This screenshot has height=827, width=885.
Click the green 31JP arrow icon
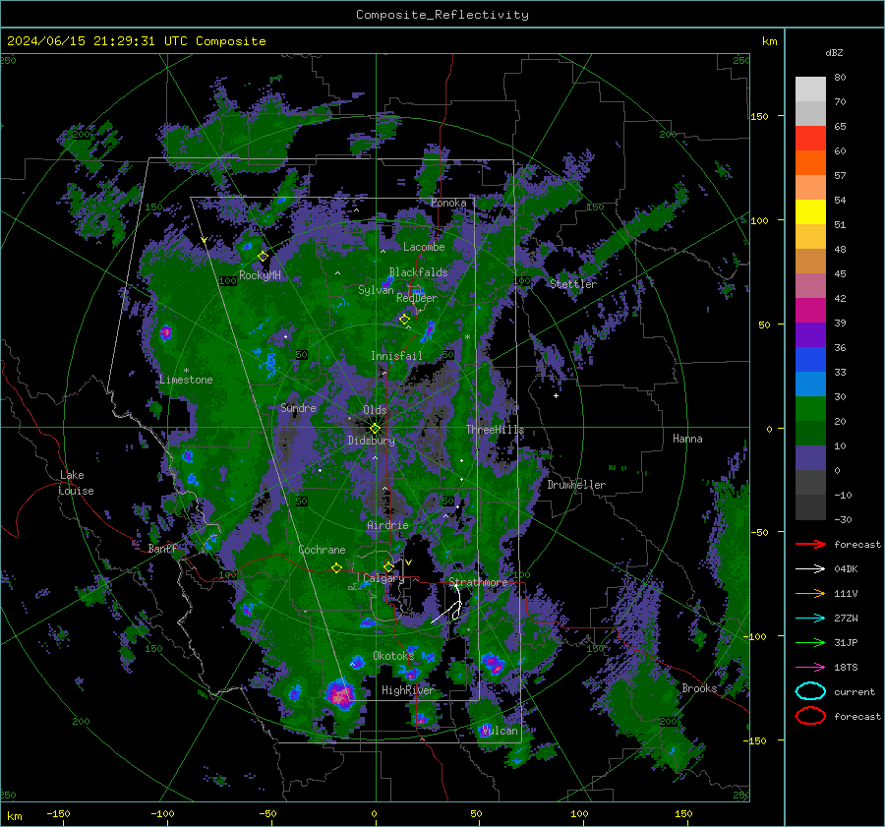coord(810,642)
